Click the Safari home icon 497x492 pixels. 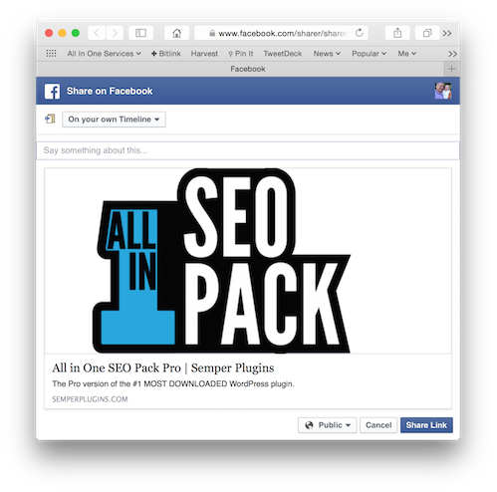pos(176,33)
